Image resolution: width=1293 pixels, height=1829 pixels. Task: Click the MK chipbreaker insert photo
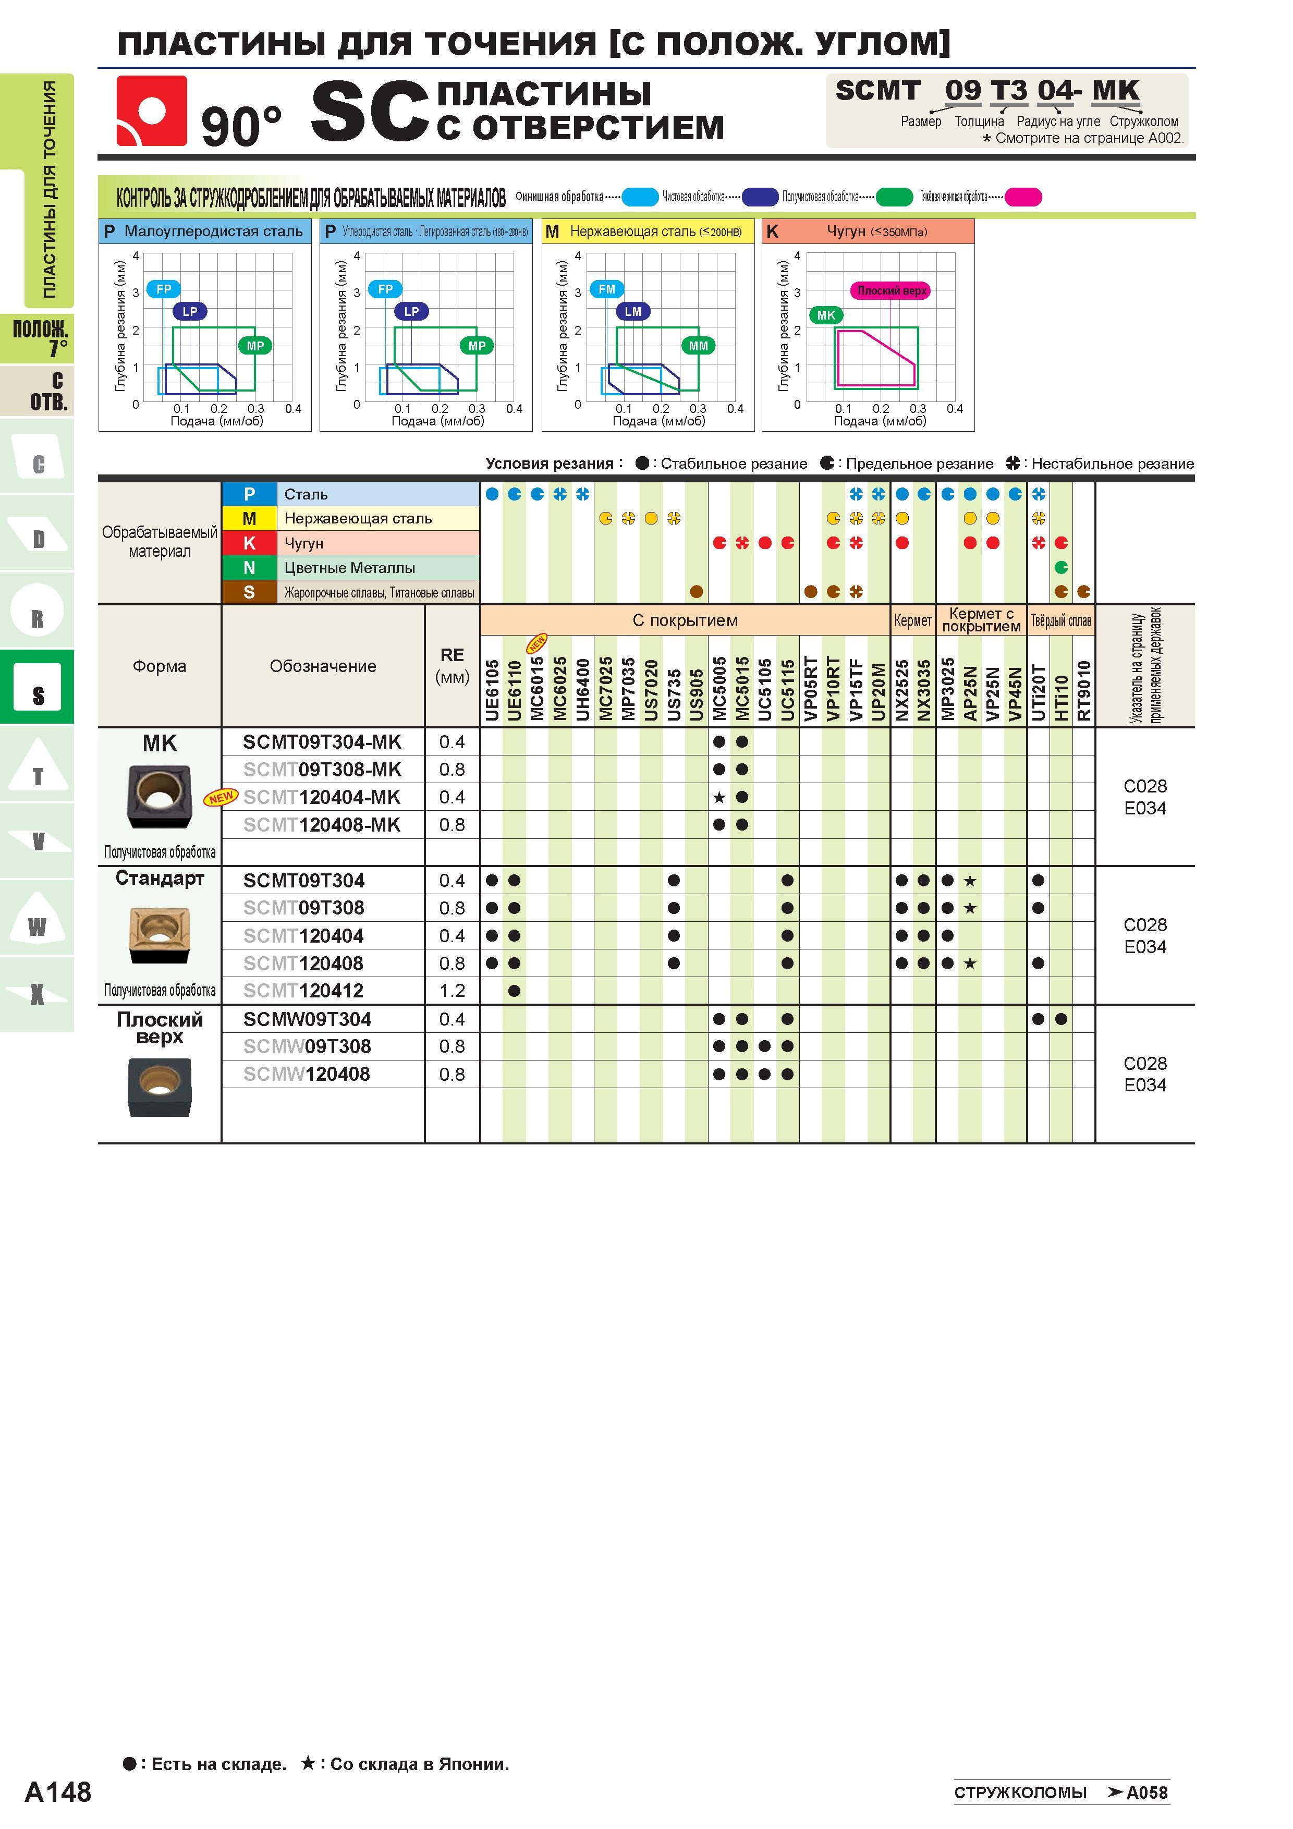[160, 797]
